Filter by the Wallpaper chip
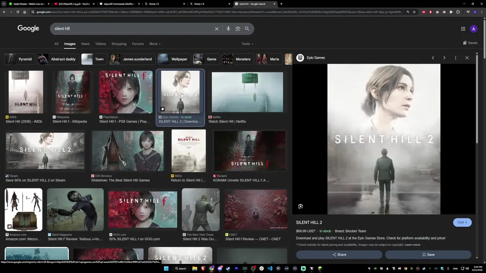The width and height of the screenshot is (486, 273). (174, 59)
